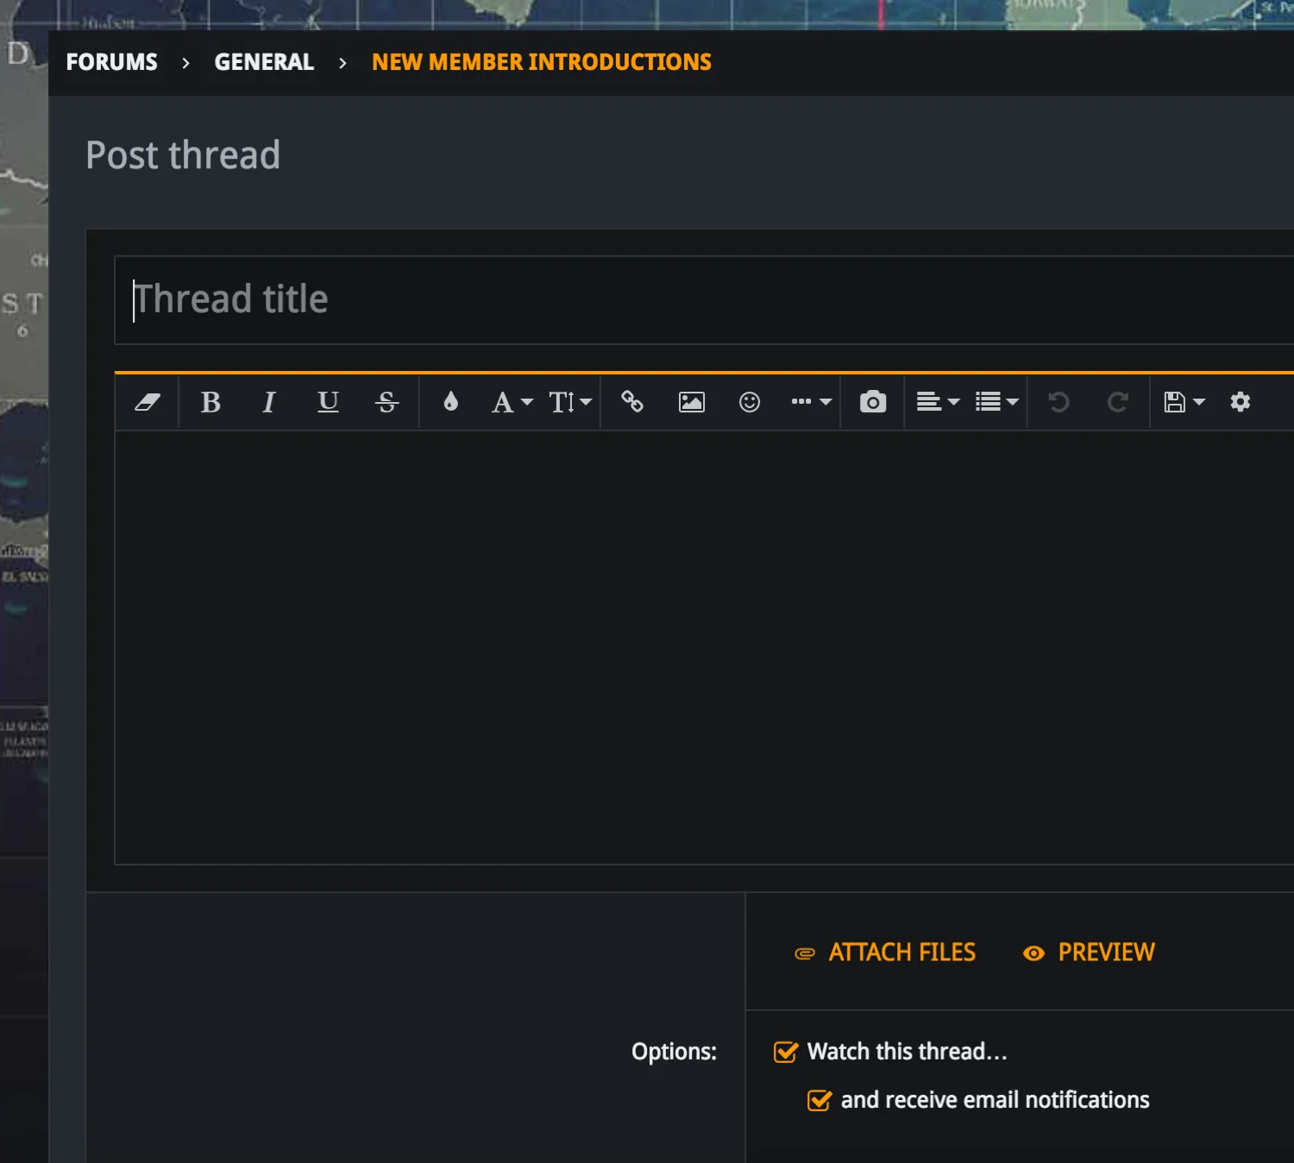The height and width of the screenshot is (1163, 1294).
Task: Insert a link using the chain icon
Action: click(632, 402)
